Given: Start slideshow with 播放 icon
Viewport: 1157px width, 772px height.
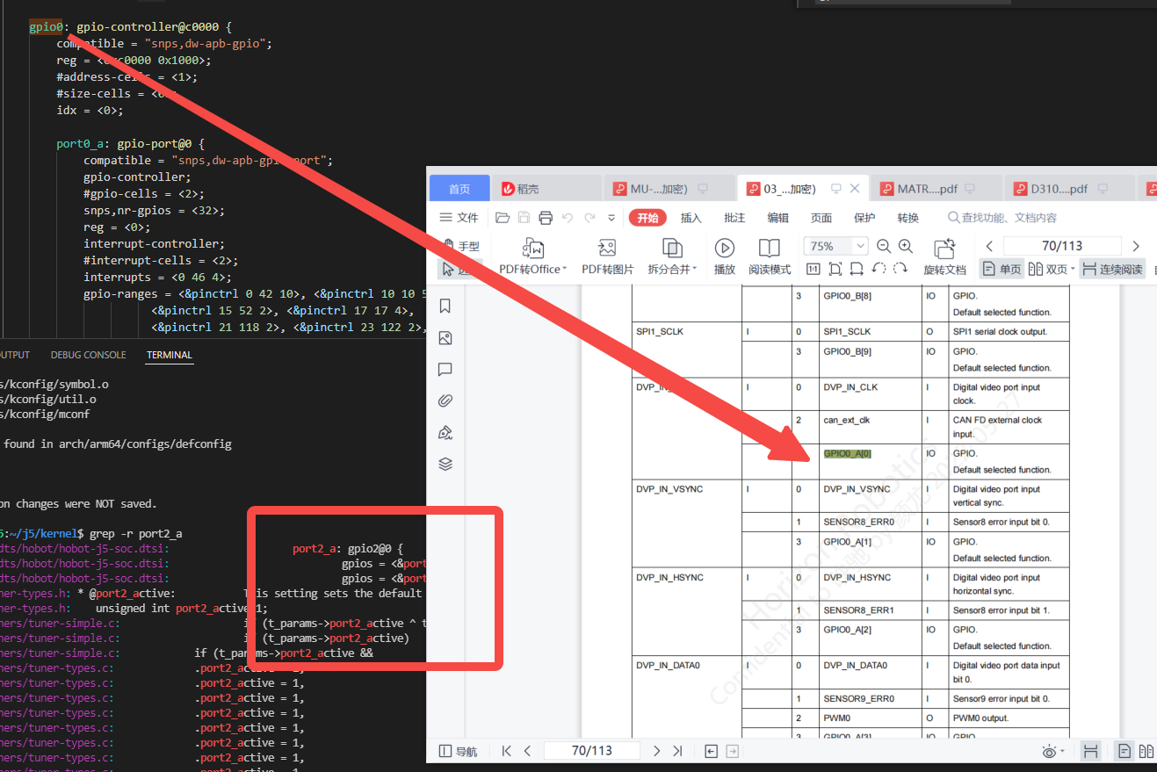Looking at the screenshot, I should [x=725, y=249].
